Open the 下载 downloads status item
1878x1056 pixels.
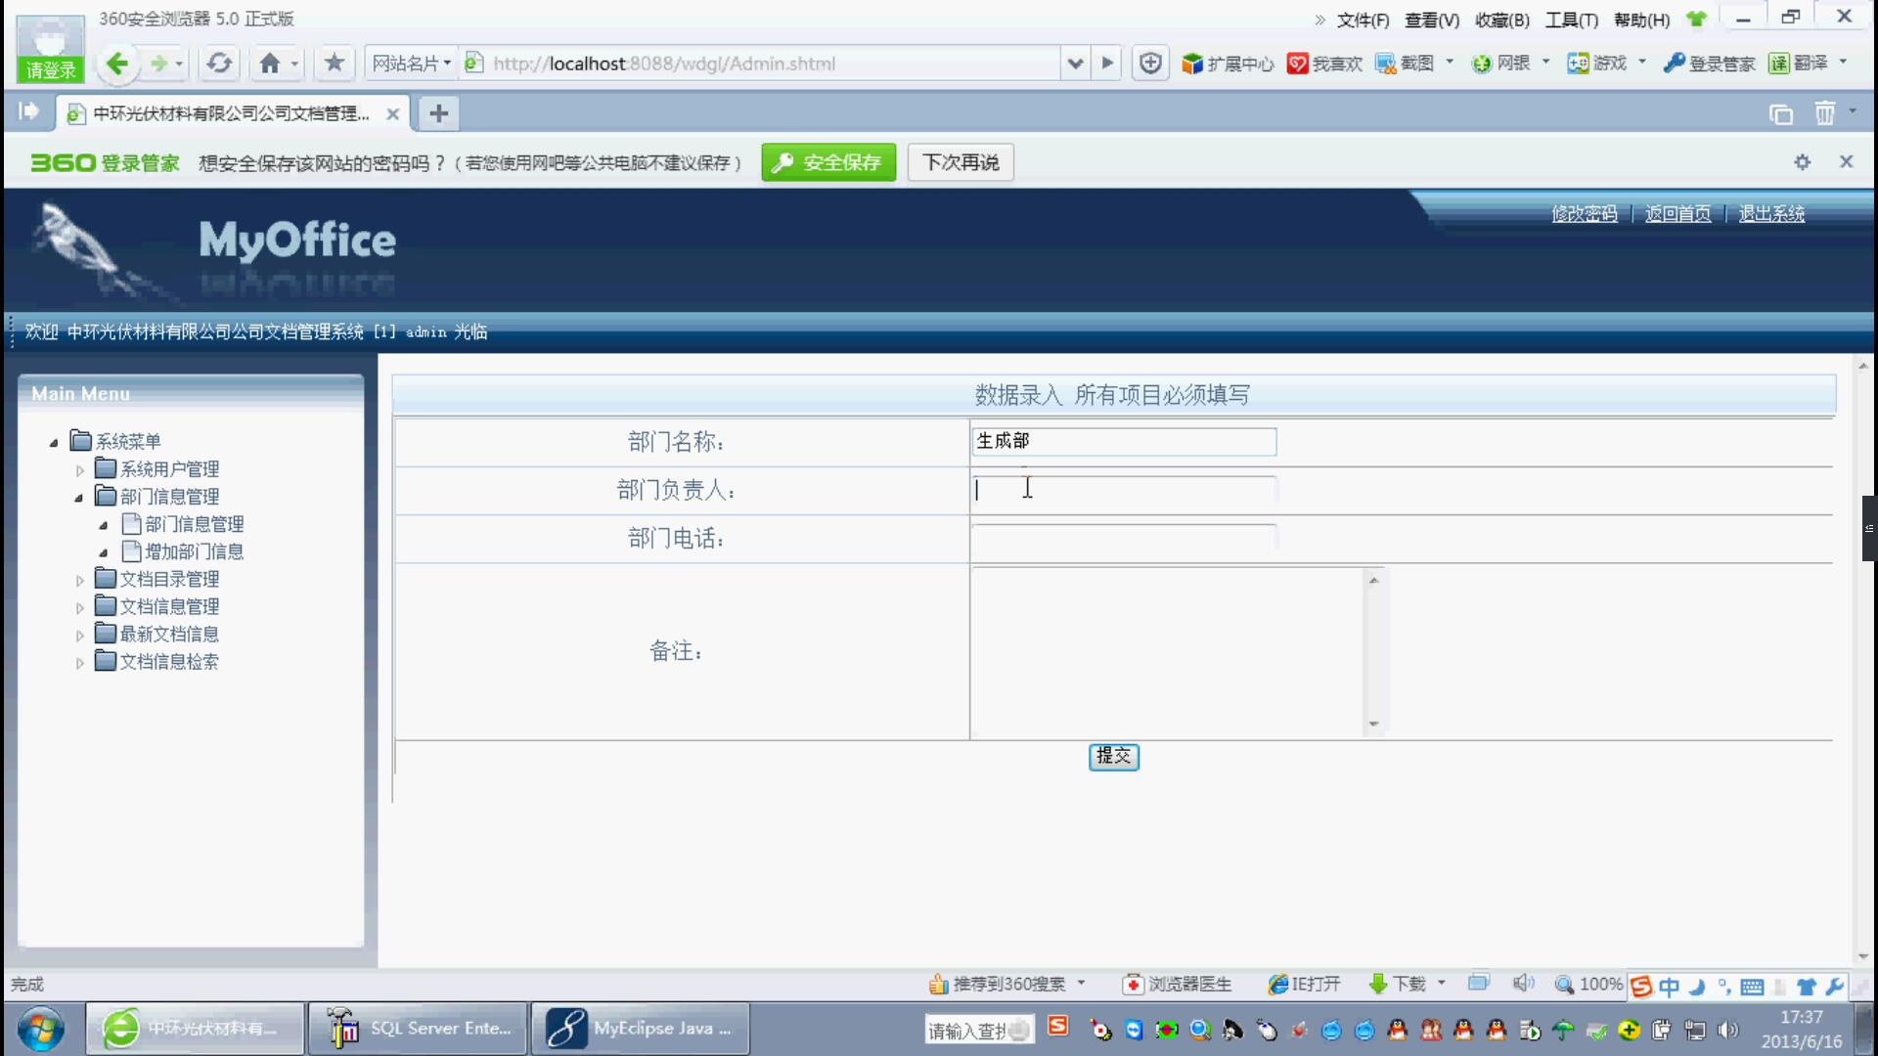(1398, 984)
